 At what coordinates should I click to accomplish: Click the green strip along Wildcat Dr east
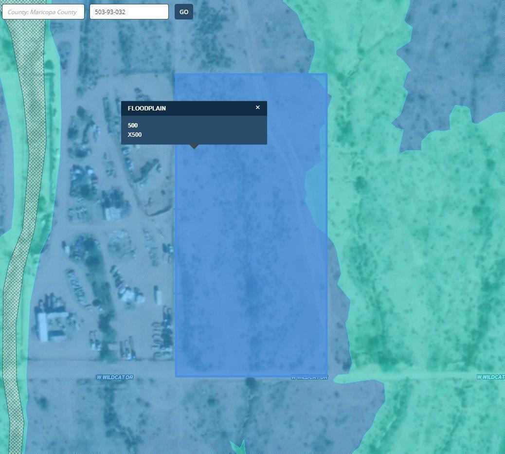[x=414, y=376]
